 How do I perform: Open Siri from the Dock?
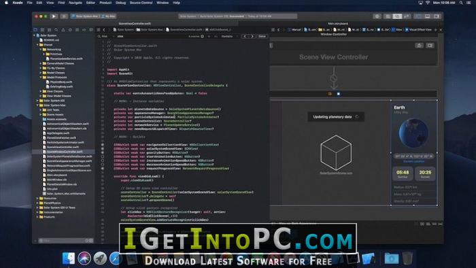point(84,258)
